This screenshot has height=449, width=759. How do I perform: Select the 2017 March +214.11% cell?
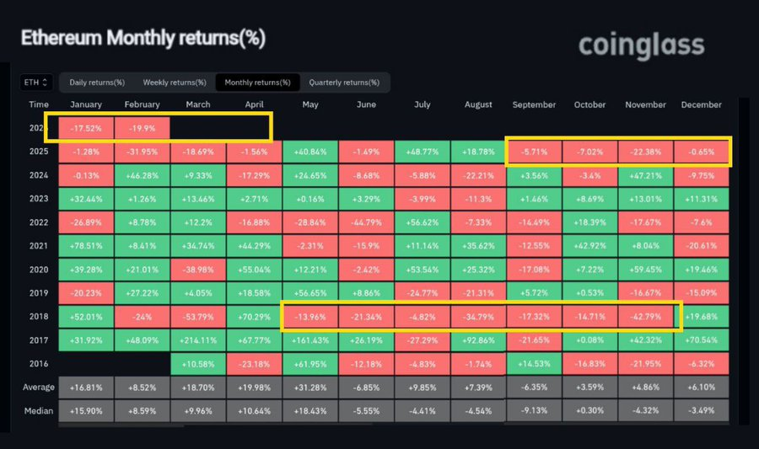point(198,340)
